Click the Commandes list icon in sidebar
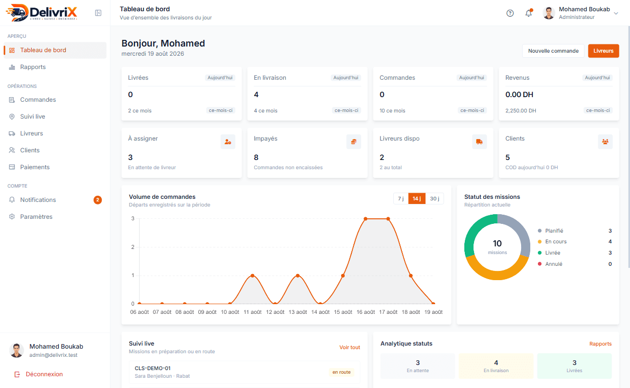Image resolution: width=630 pixels, height=388 pixels. (12, 100)
